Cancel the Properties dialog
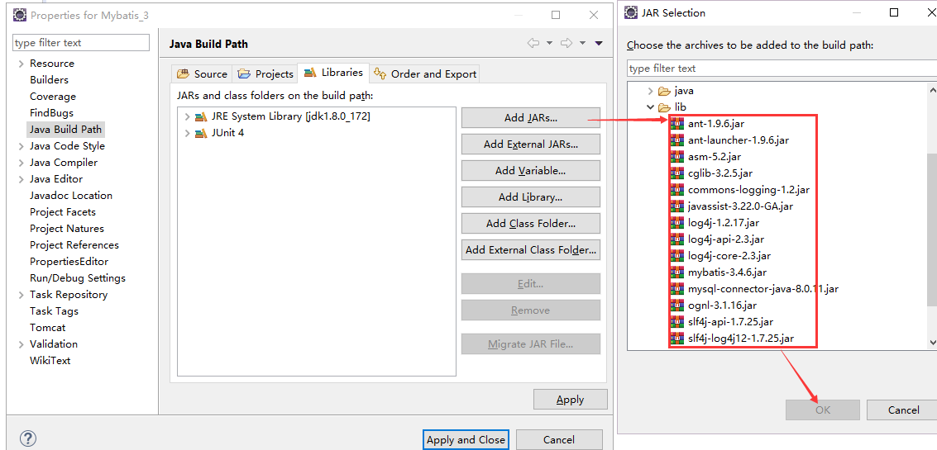This screenshot has height=450, width=937. [x=559, y=440]
